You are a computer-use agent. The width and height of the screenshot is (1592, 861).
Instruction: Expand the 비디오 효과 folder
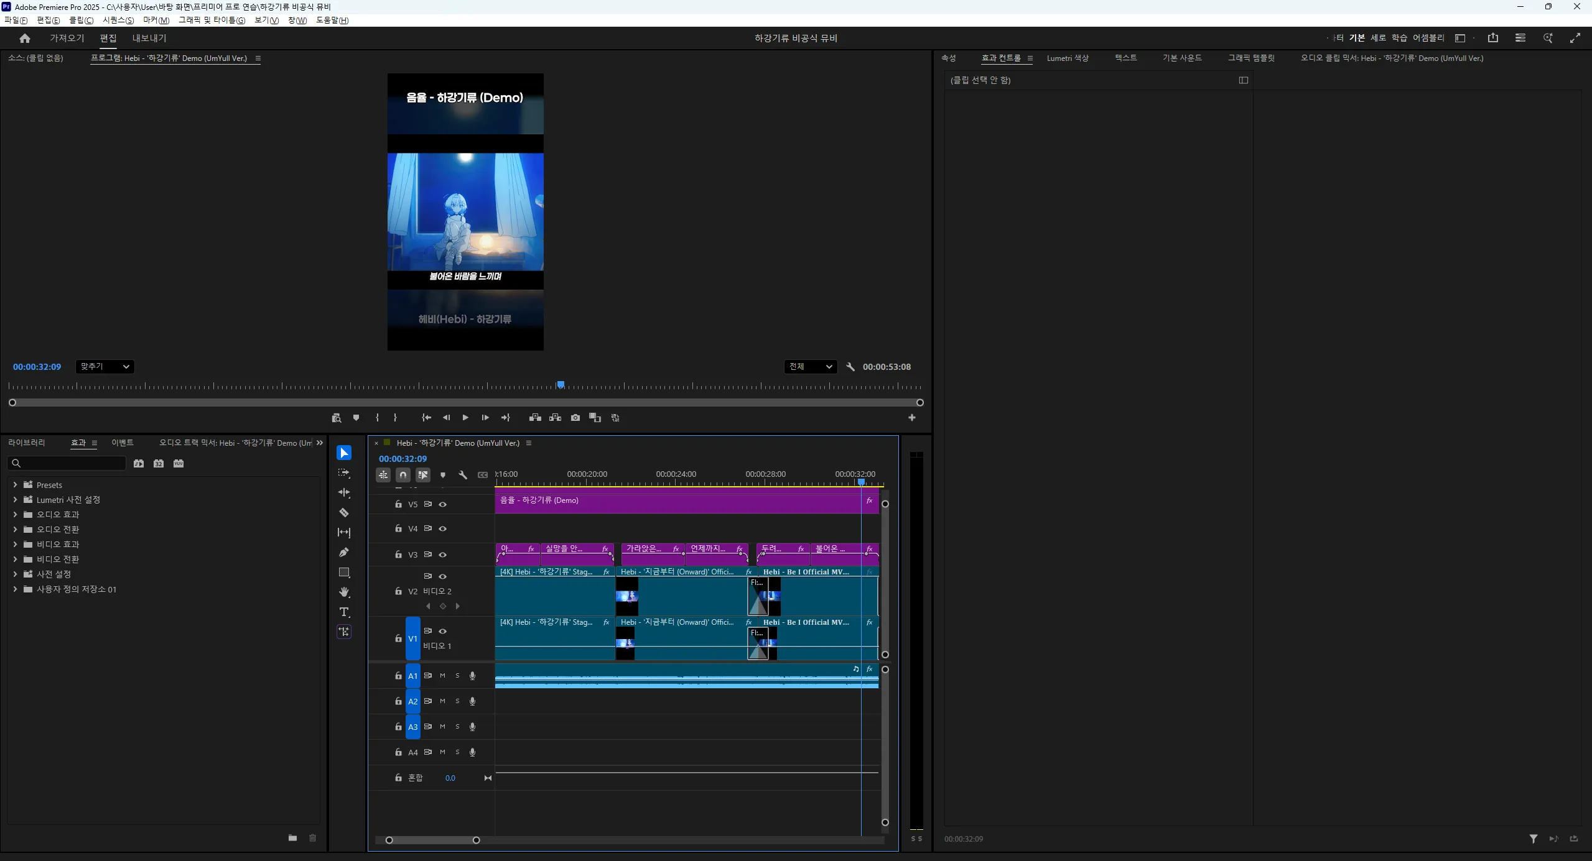pos(15,544)
